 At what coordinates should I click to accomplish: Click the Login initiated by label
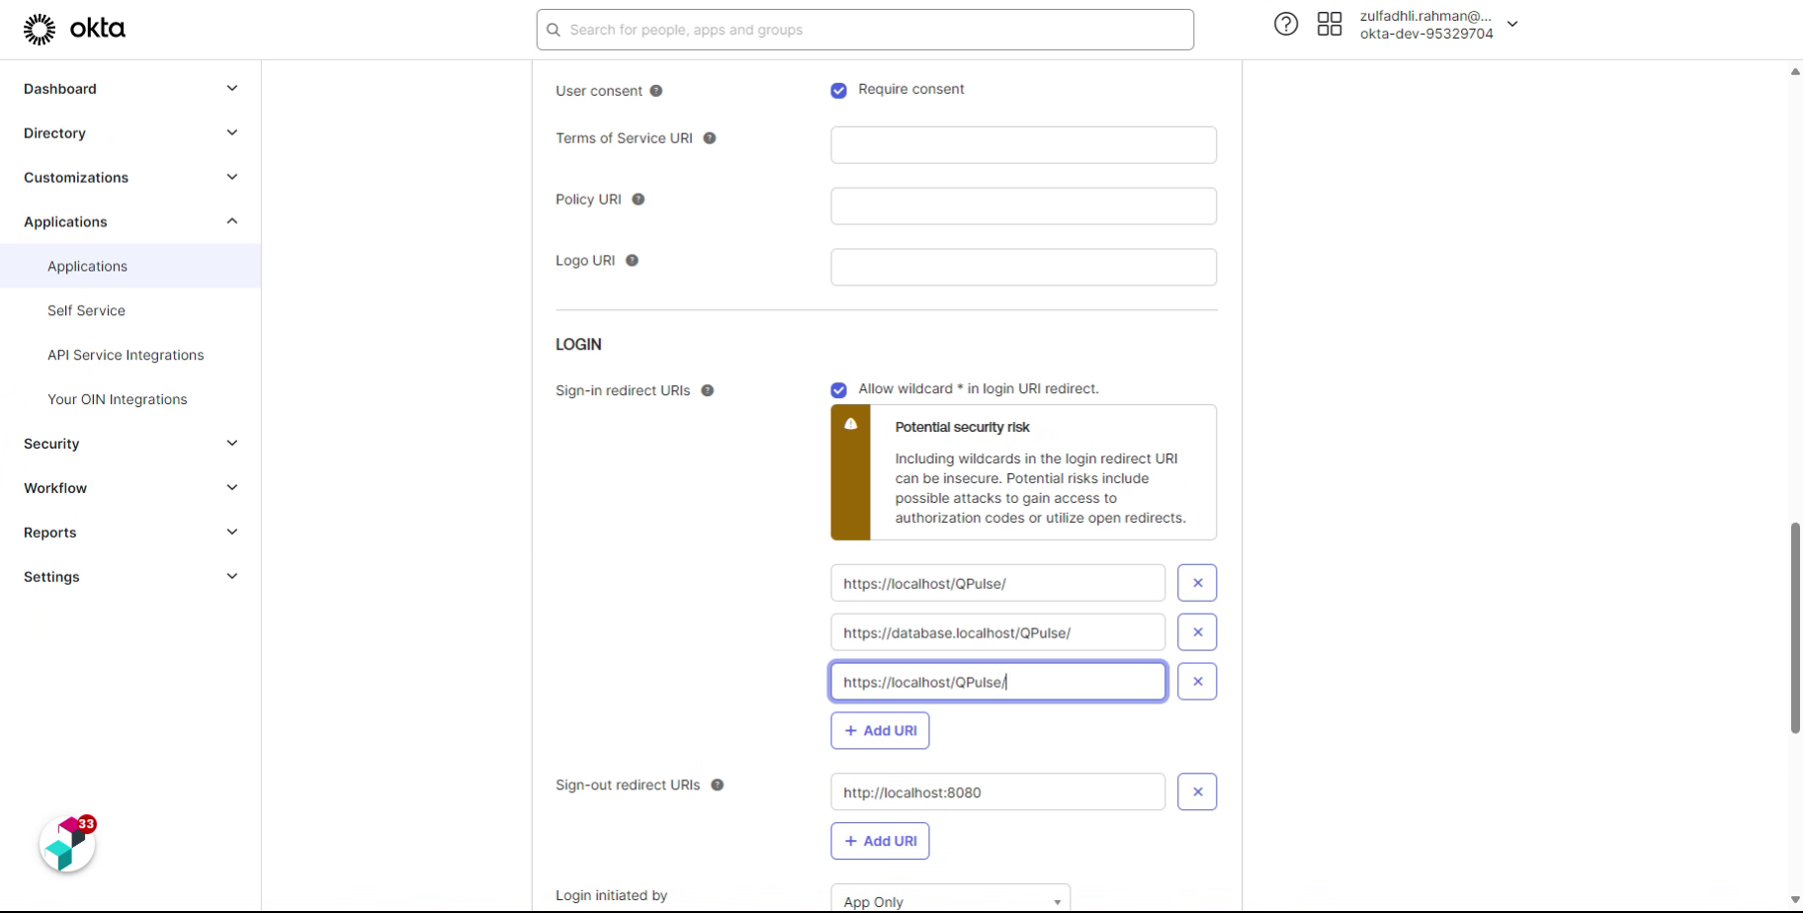[x=611, y=895]
